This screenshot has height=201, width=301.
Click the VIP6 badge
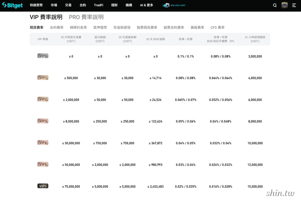(43, 186)
